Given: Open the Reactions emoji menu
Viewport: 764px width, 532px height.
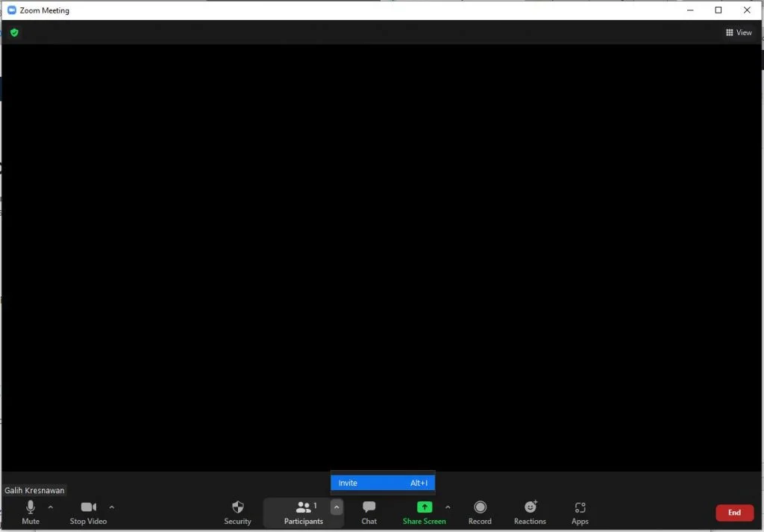Looking at the screenshot, I should click(x=530, y=512).
